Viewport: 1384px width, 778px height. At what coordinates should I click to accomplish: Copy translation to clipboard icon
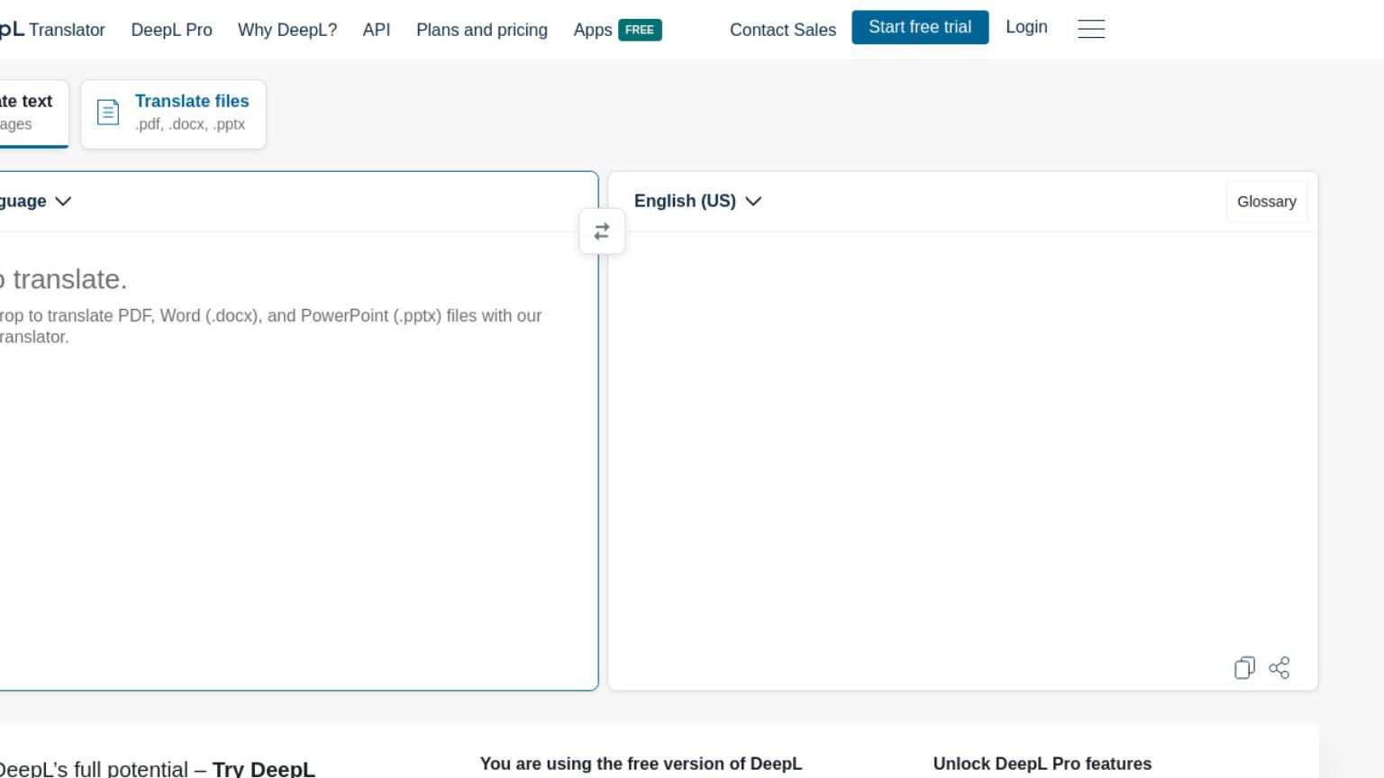[1244, 667]
